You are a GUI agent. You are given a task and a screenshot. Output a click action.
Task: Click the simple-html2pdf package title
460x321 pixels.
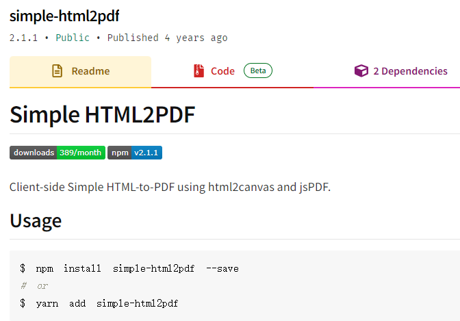64,16
